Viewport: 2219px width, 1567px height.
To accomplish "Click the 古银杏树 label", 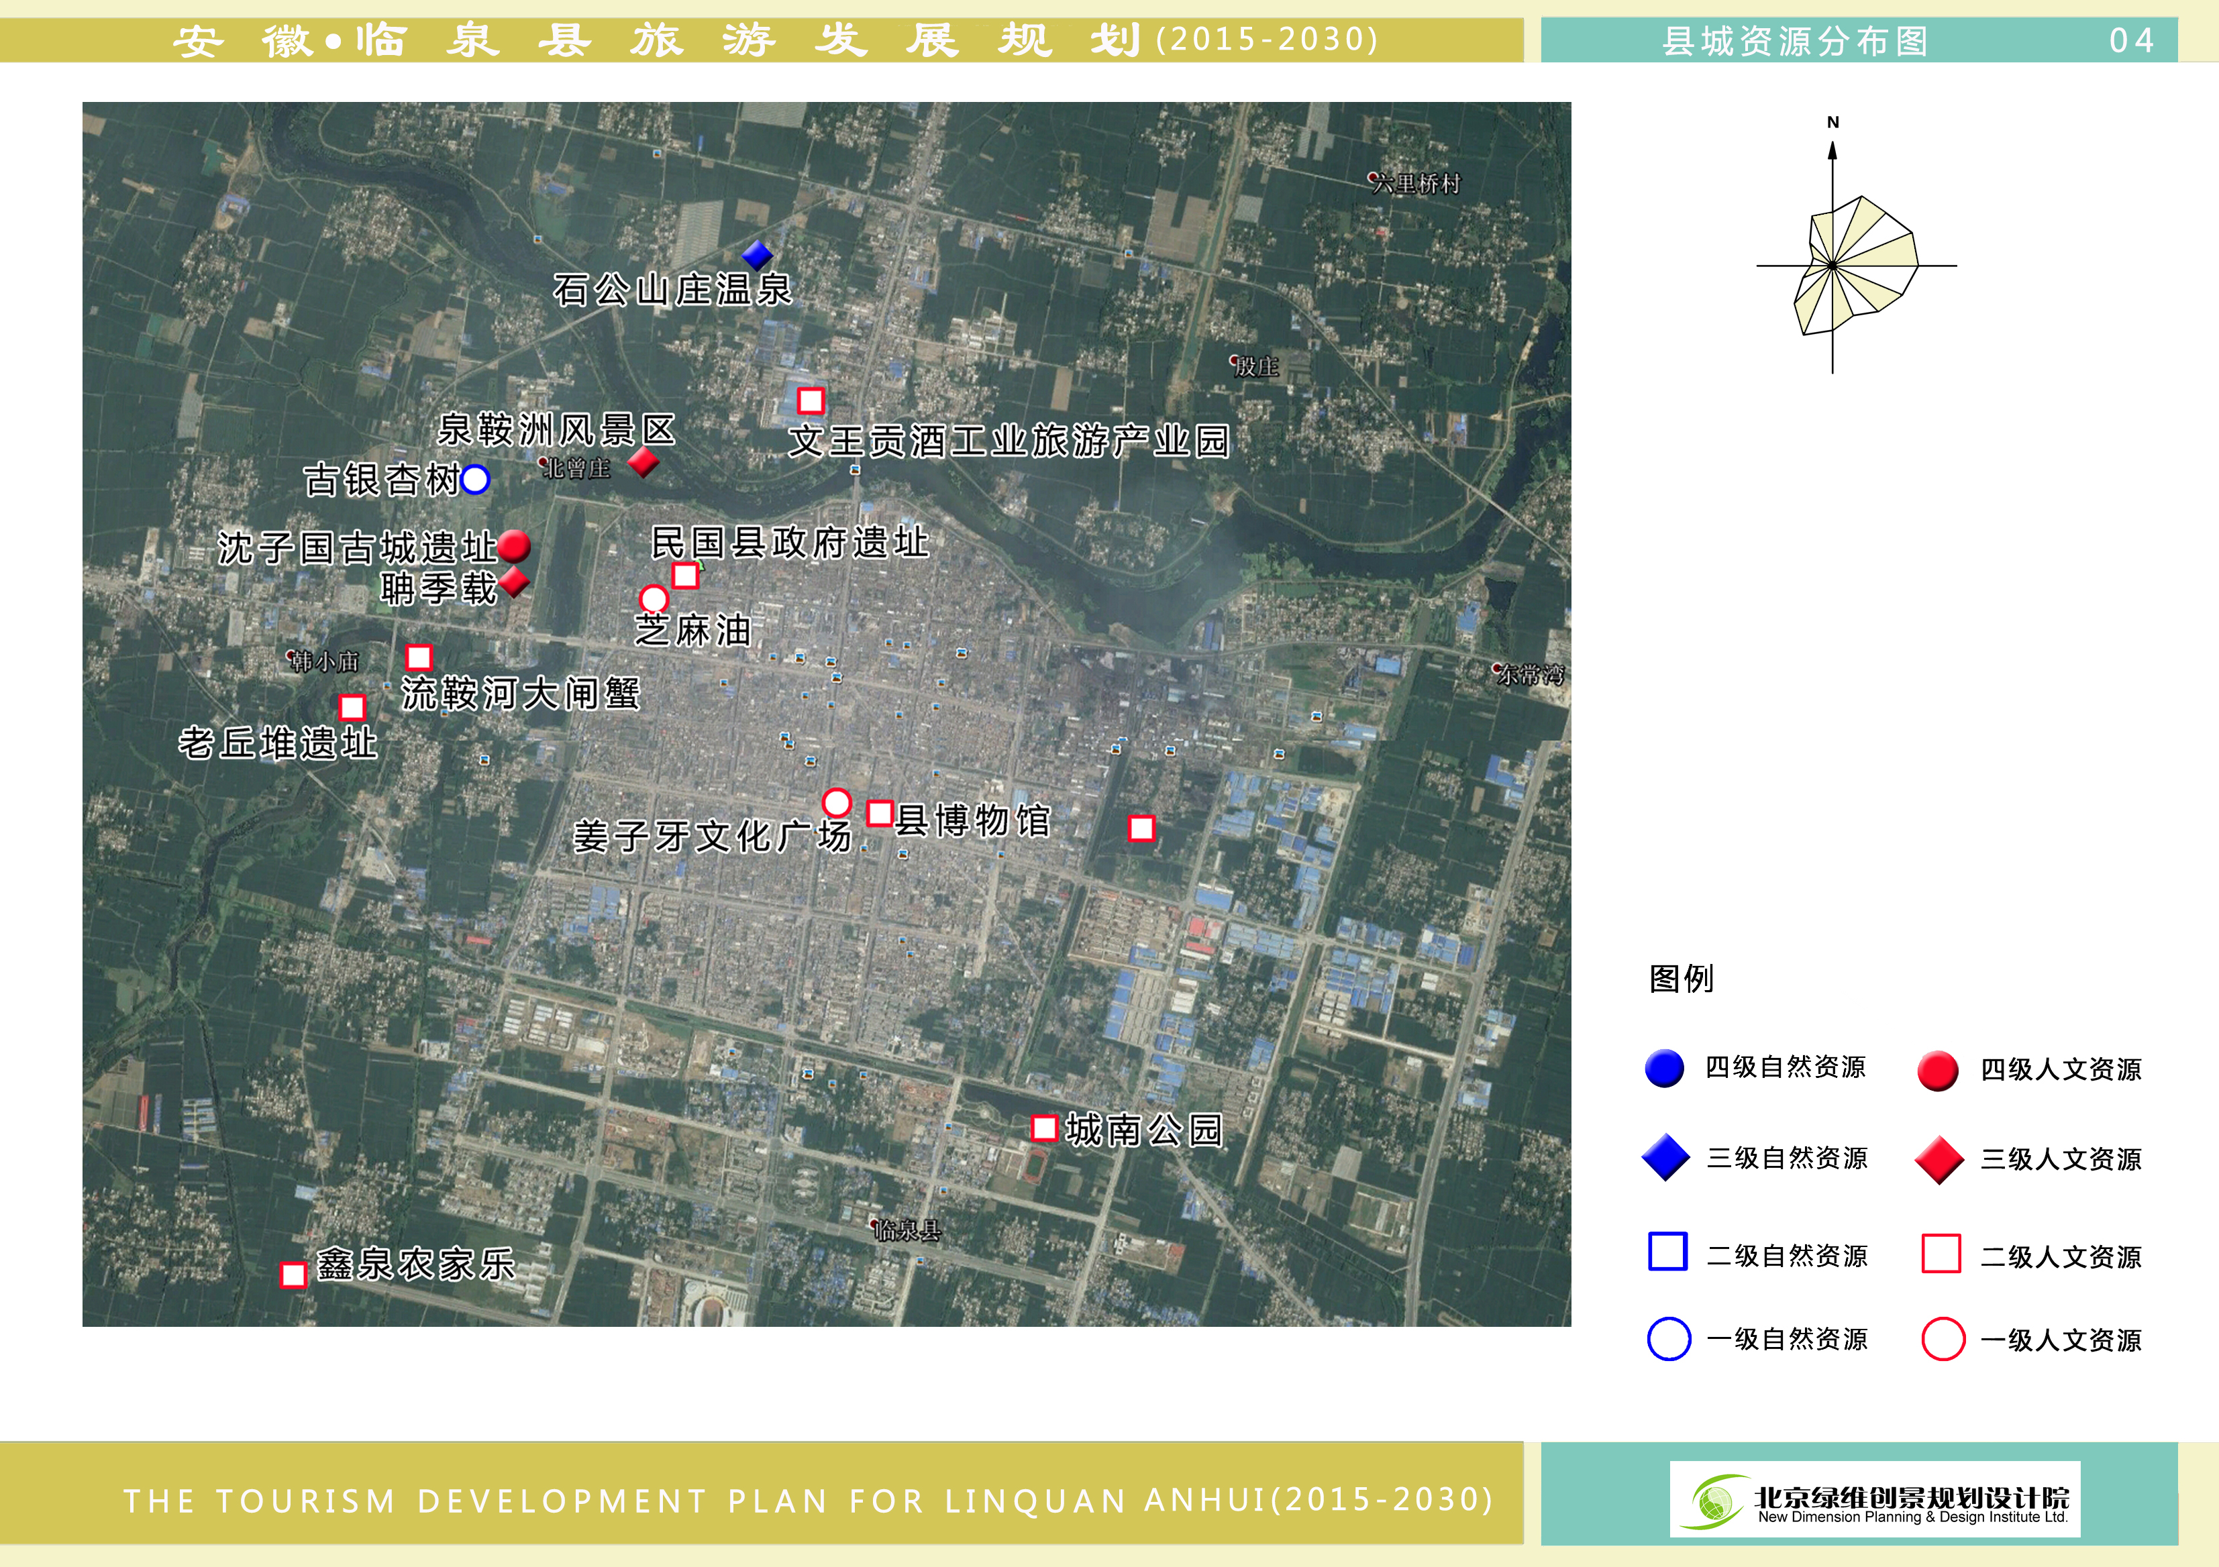I will (x=382, y=480).
